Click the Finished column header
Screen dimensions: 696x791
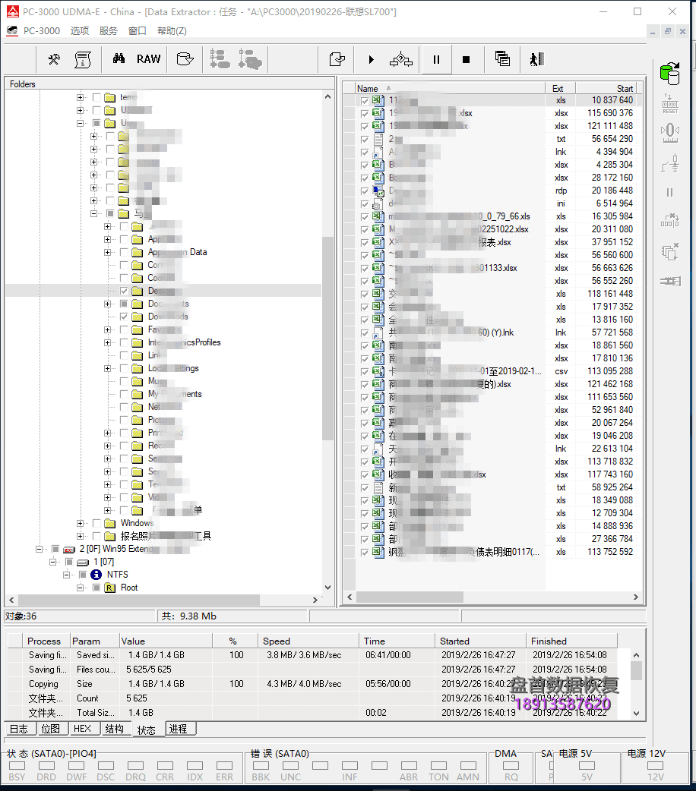point(571,641)
